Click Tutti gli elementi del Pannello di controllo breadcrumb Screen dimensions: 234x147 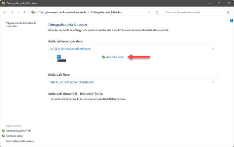click(x=63, y=12)
